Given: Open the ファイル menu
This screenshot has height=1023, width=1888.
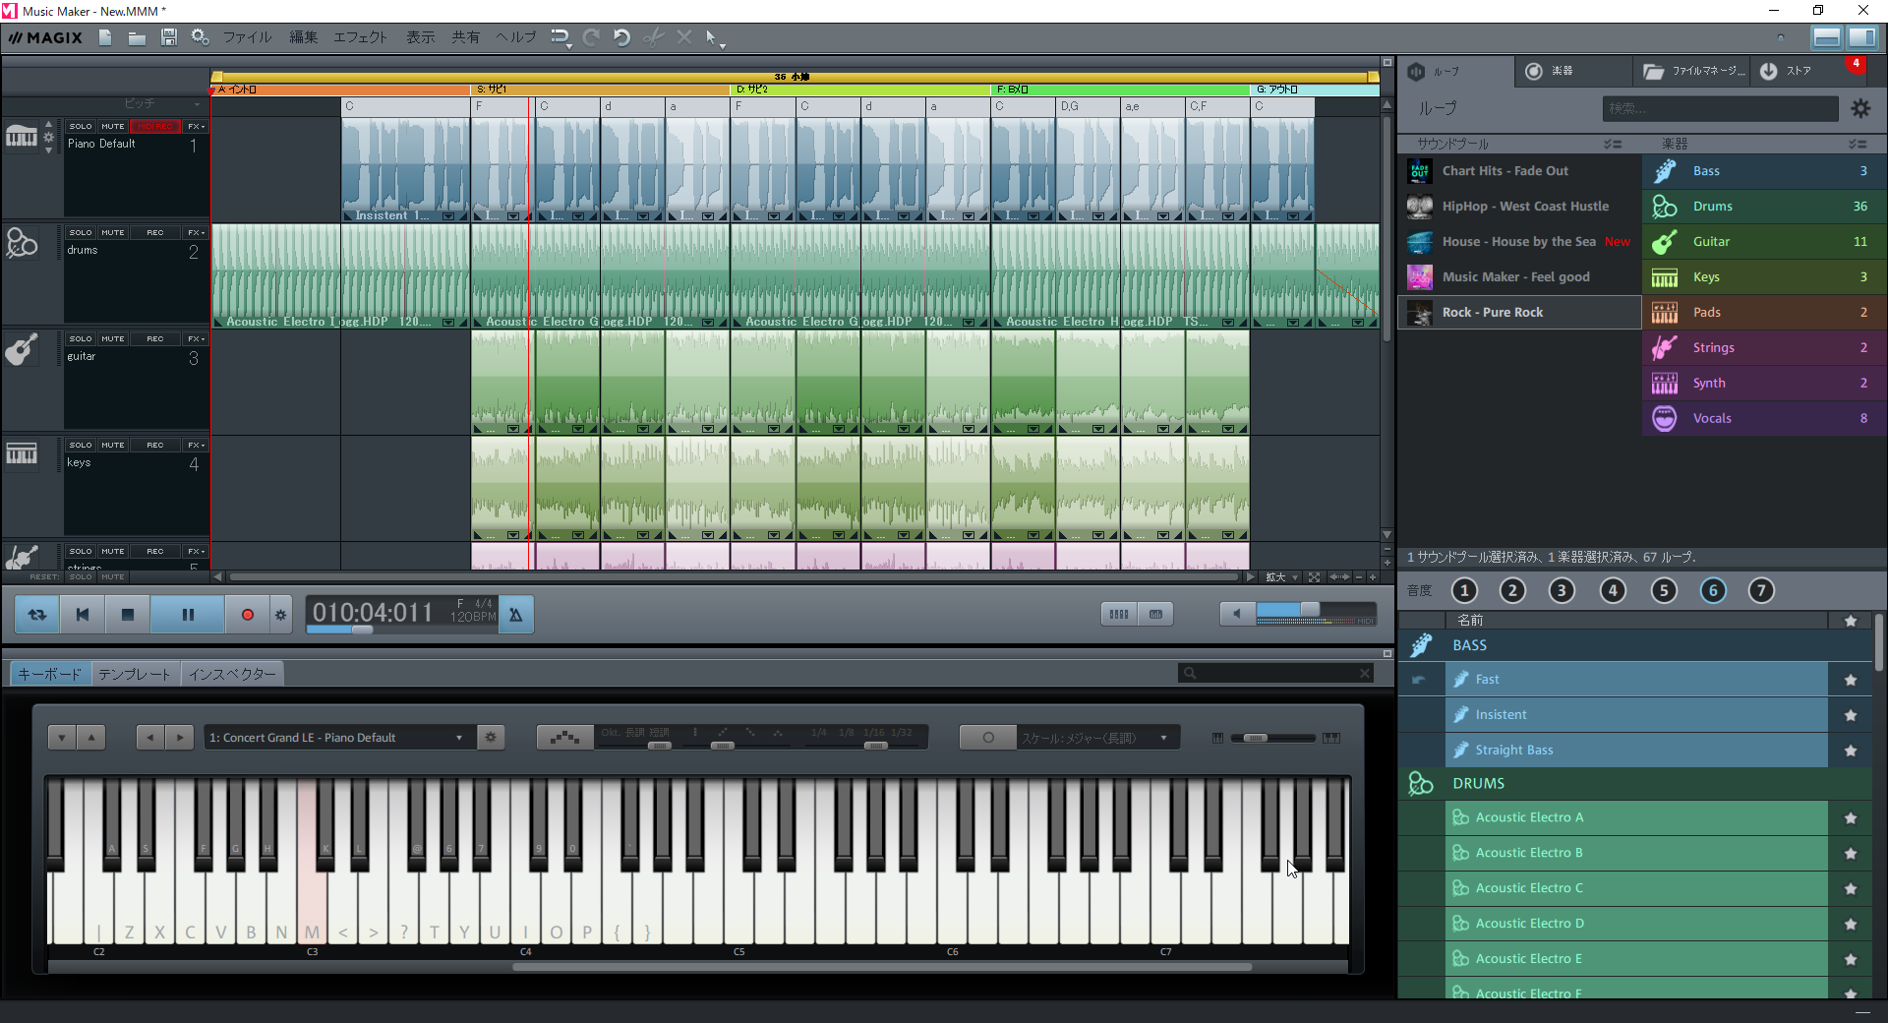Looking at the screenshot, I should click(247, 37).
